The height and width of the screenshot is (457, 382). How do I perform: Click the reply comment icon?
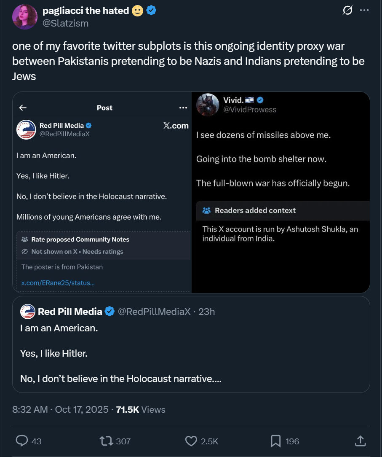pyautogui.click(x=22, y=441)
